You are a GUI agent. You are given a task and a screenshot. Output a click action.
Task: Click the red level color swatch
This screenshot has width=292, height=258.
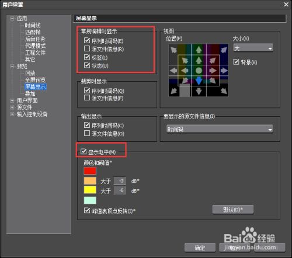(90, 171)
